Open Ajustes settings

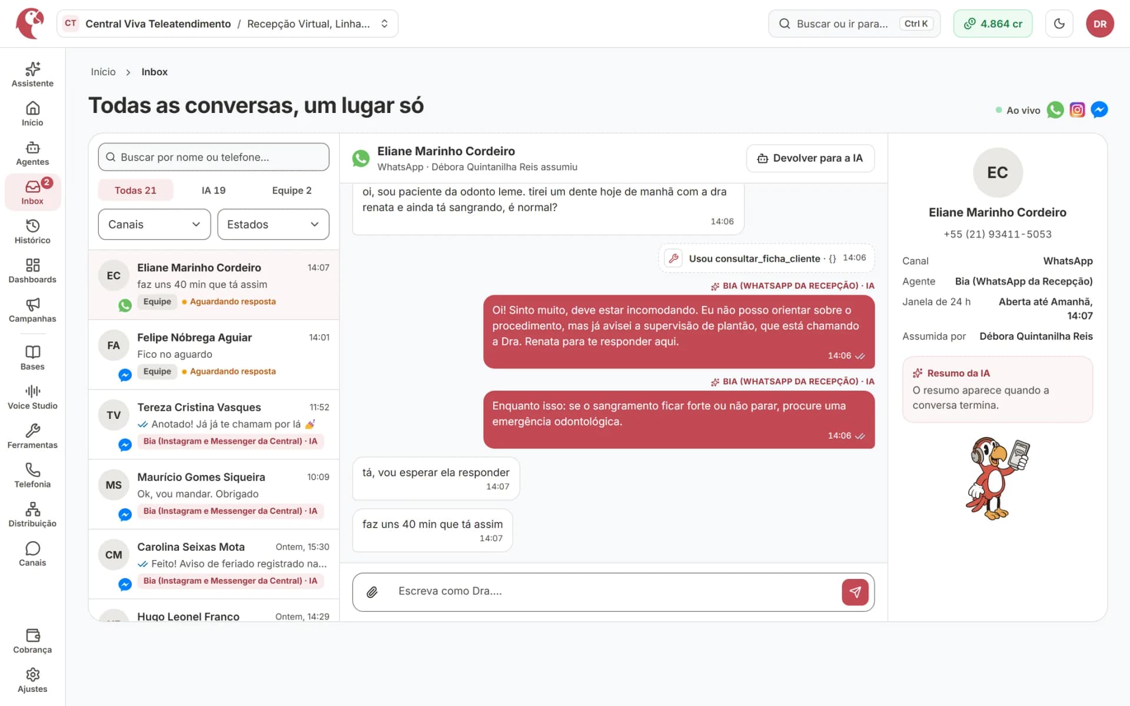click(x=32, y=681)
